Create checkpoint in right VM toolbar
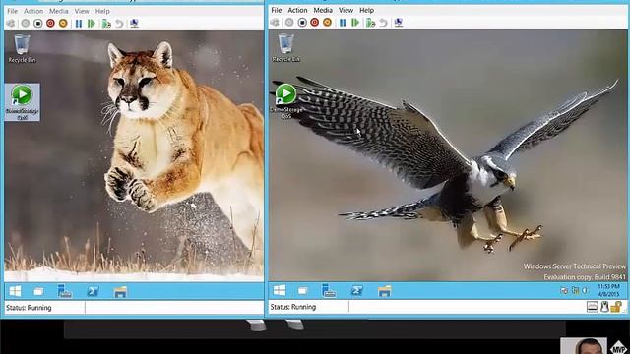 [370, 23]
